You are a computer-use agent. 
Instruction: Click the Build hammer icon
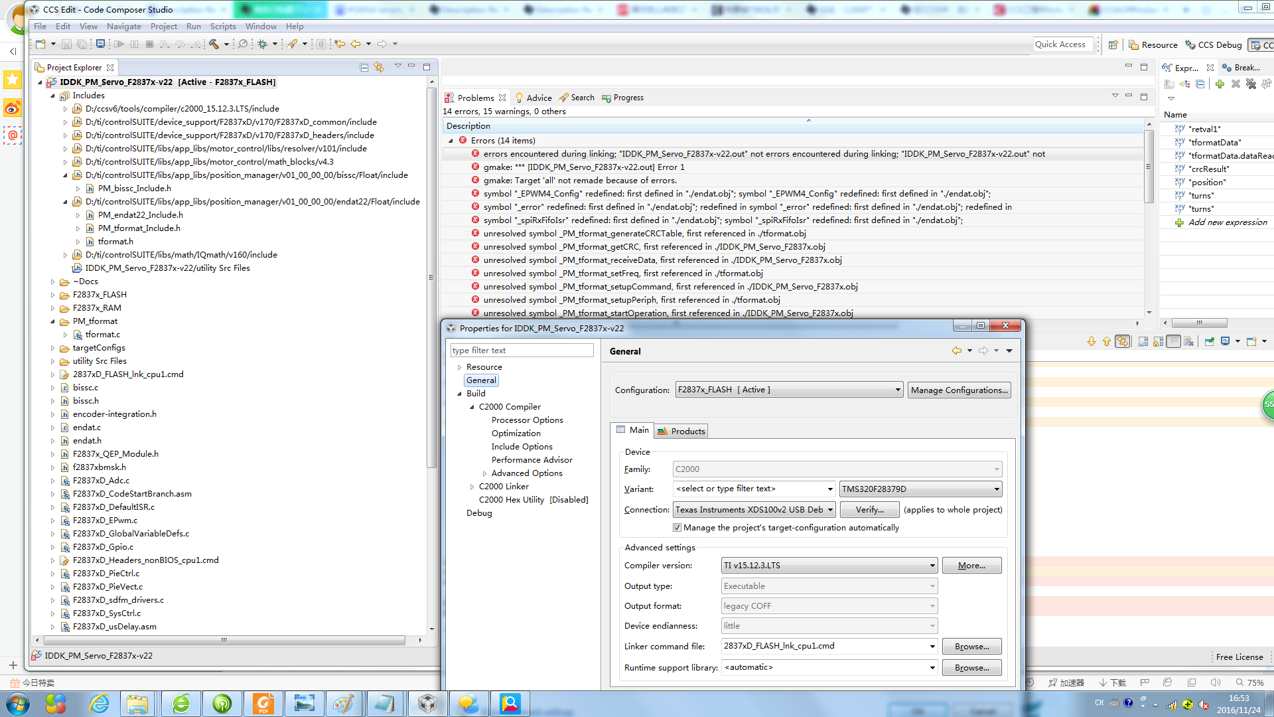[x=214, y=44]
